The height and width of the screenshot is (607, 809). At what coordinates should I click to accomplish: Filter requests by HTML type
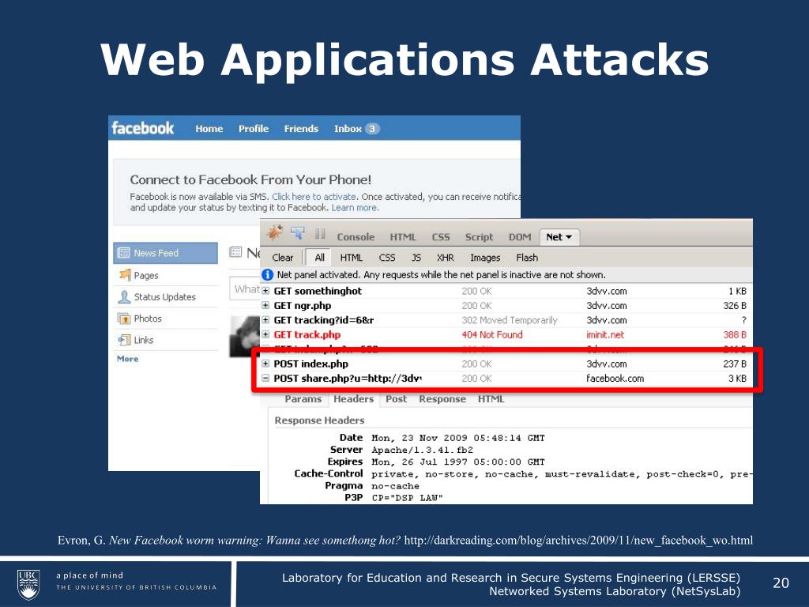[352, 257]
